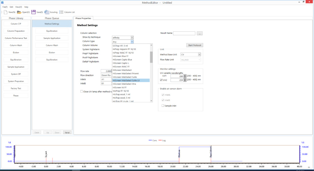The height and width of the screenshot is (171, 314).
Task: Click the Conc legend entry
Action: click(x=153, y=140)
